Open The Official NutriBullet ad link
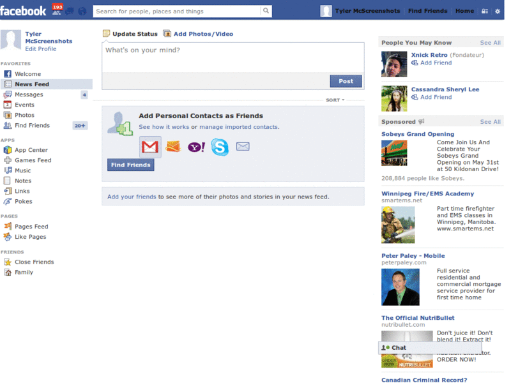 click(418, 318)
